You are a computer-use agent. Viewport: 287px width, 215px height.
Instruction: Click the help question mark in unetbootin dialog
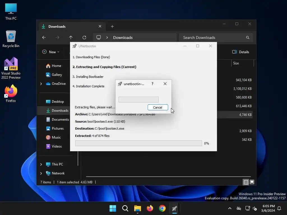tap(152, 84)
